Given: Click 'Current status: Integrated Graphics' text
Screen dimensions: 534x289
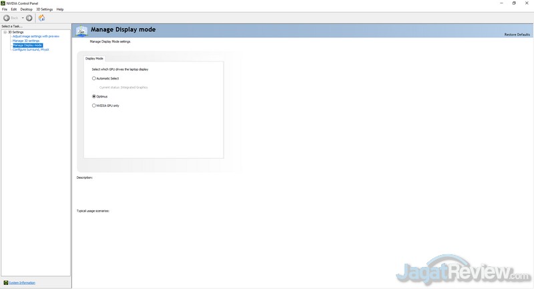Looking at the screenshot, I should point(123,87).
